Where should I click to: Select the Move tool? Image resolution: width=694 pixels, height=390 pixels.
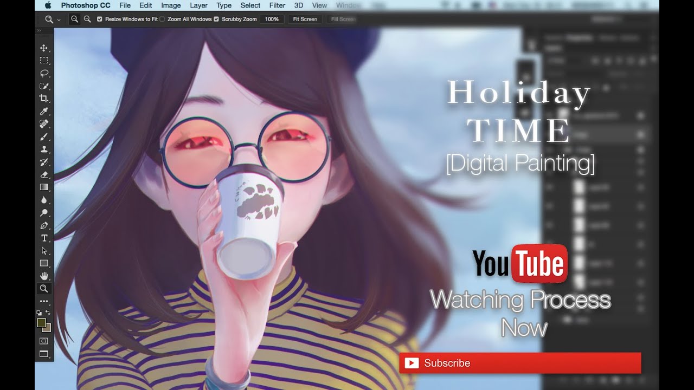click(44, 48)
